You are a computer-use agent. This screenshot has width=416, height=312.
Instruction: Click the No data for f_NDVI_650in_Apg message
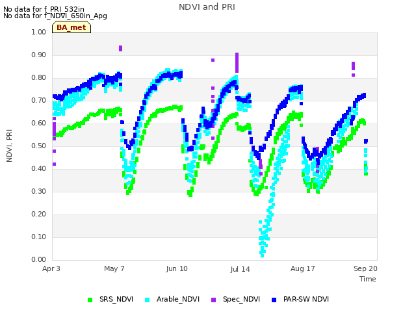pos(55,16)
